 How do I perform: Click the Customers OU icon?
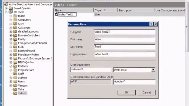15,28
